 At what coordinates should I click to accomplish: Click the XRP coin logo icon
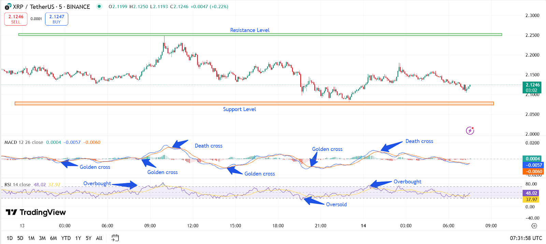pos(8,6)
